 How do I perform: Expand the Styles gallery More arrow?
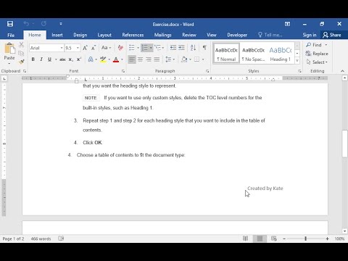[x=297, y=60]
